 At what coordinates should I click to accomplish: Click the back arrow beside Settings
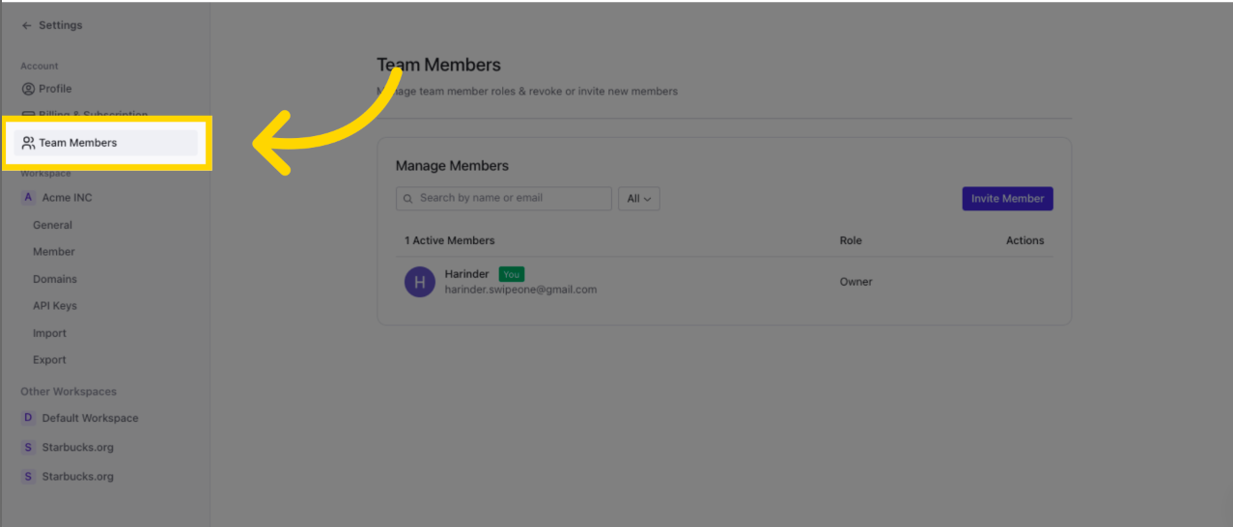coord(27,25)
